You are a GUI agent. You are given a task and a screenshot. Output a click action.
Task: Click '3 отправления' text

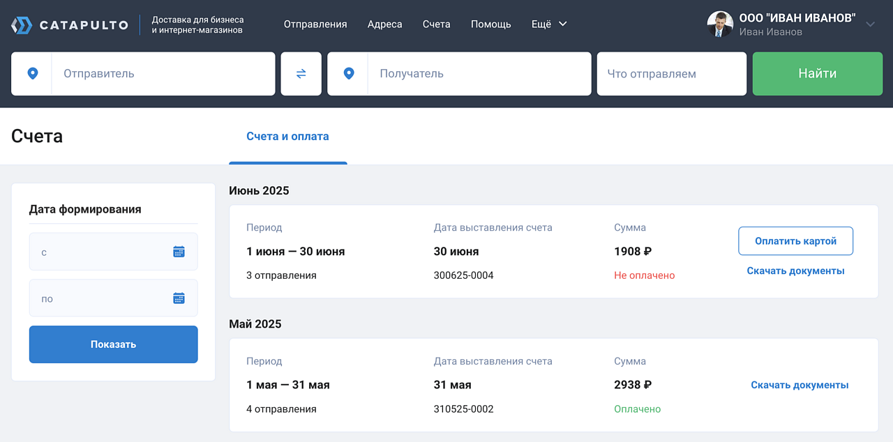point(282,275)
